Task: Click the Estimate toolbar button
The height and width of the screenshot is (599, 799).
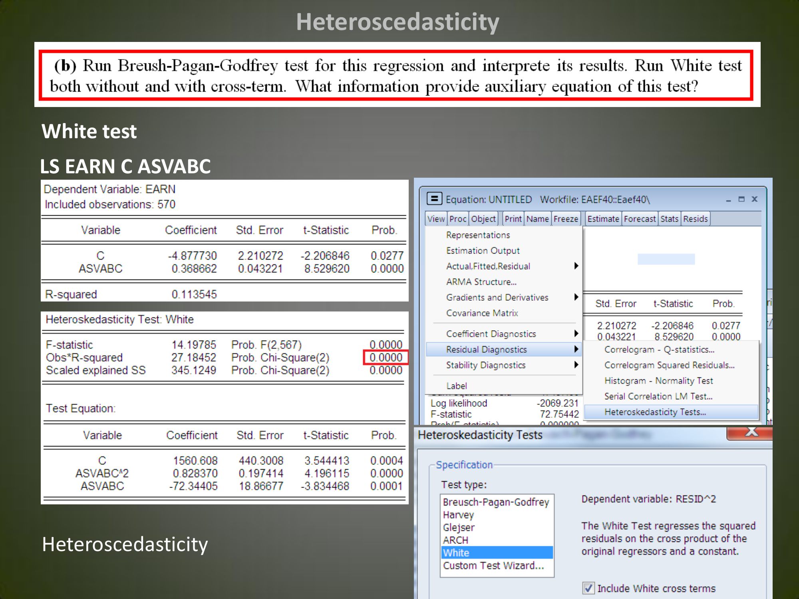Action: 603,219
